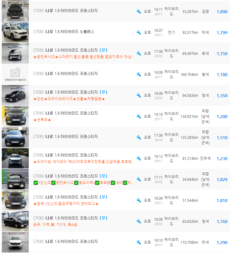Click description ★완무,1인신조,짧은주행거리,연비최고★
230x253 pixels.
click(66, 204)
